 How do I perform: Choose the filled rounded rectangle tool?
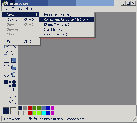[x=14, y=67]
